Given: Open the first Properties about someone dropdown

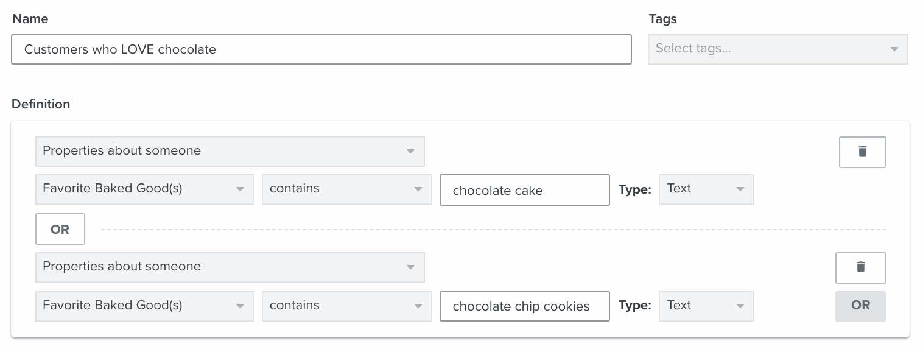Looking at the screenshot, I should coord(230,151).
